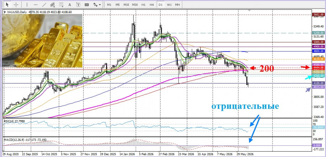Click the 5000.00 price level label
The height and width of the screenshot is (157, 326).
(x=318, y=42)
